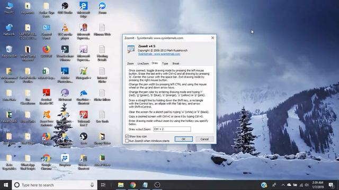Select the VLC media player shortcut
Screen dimensions: 339x190
pos(65,32)
